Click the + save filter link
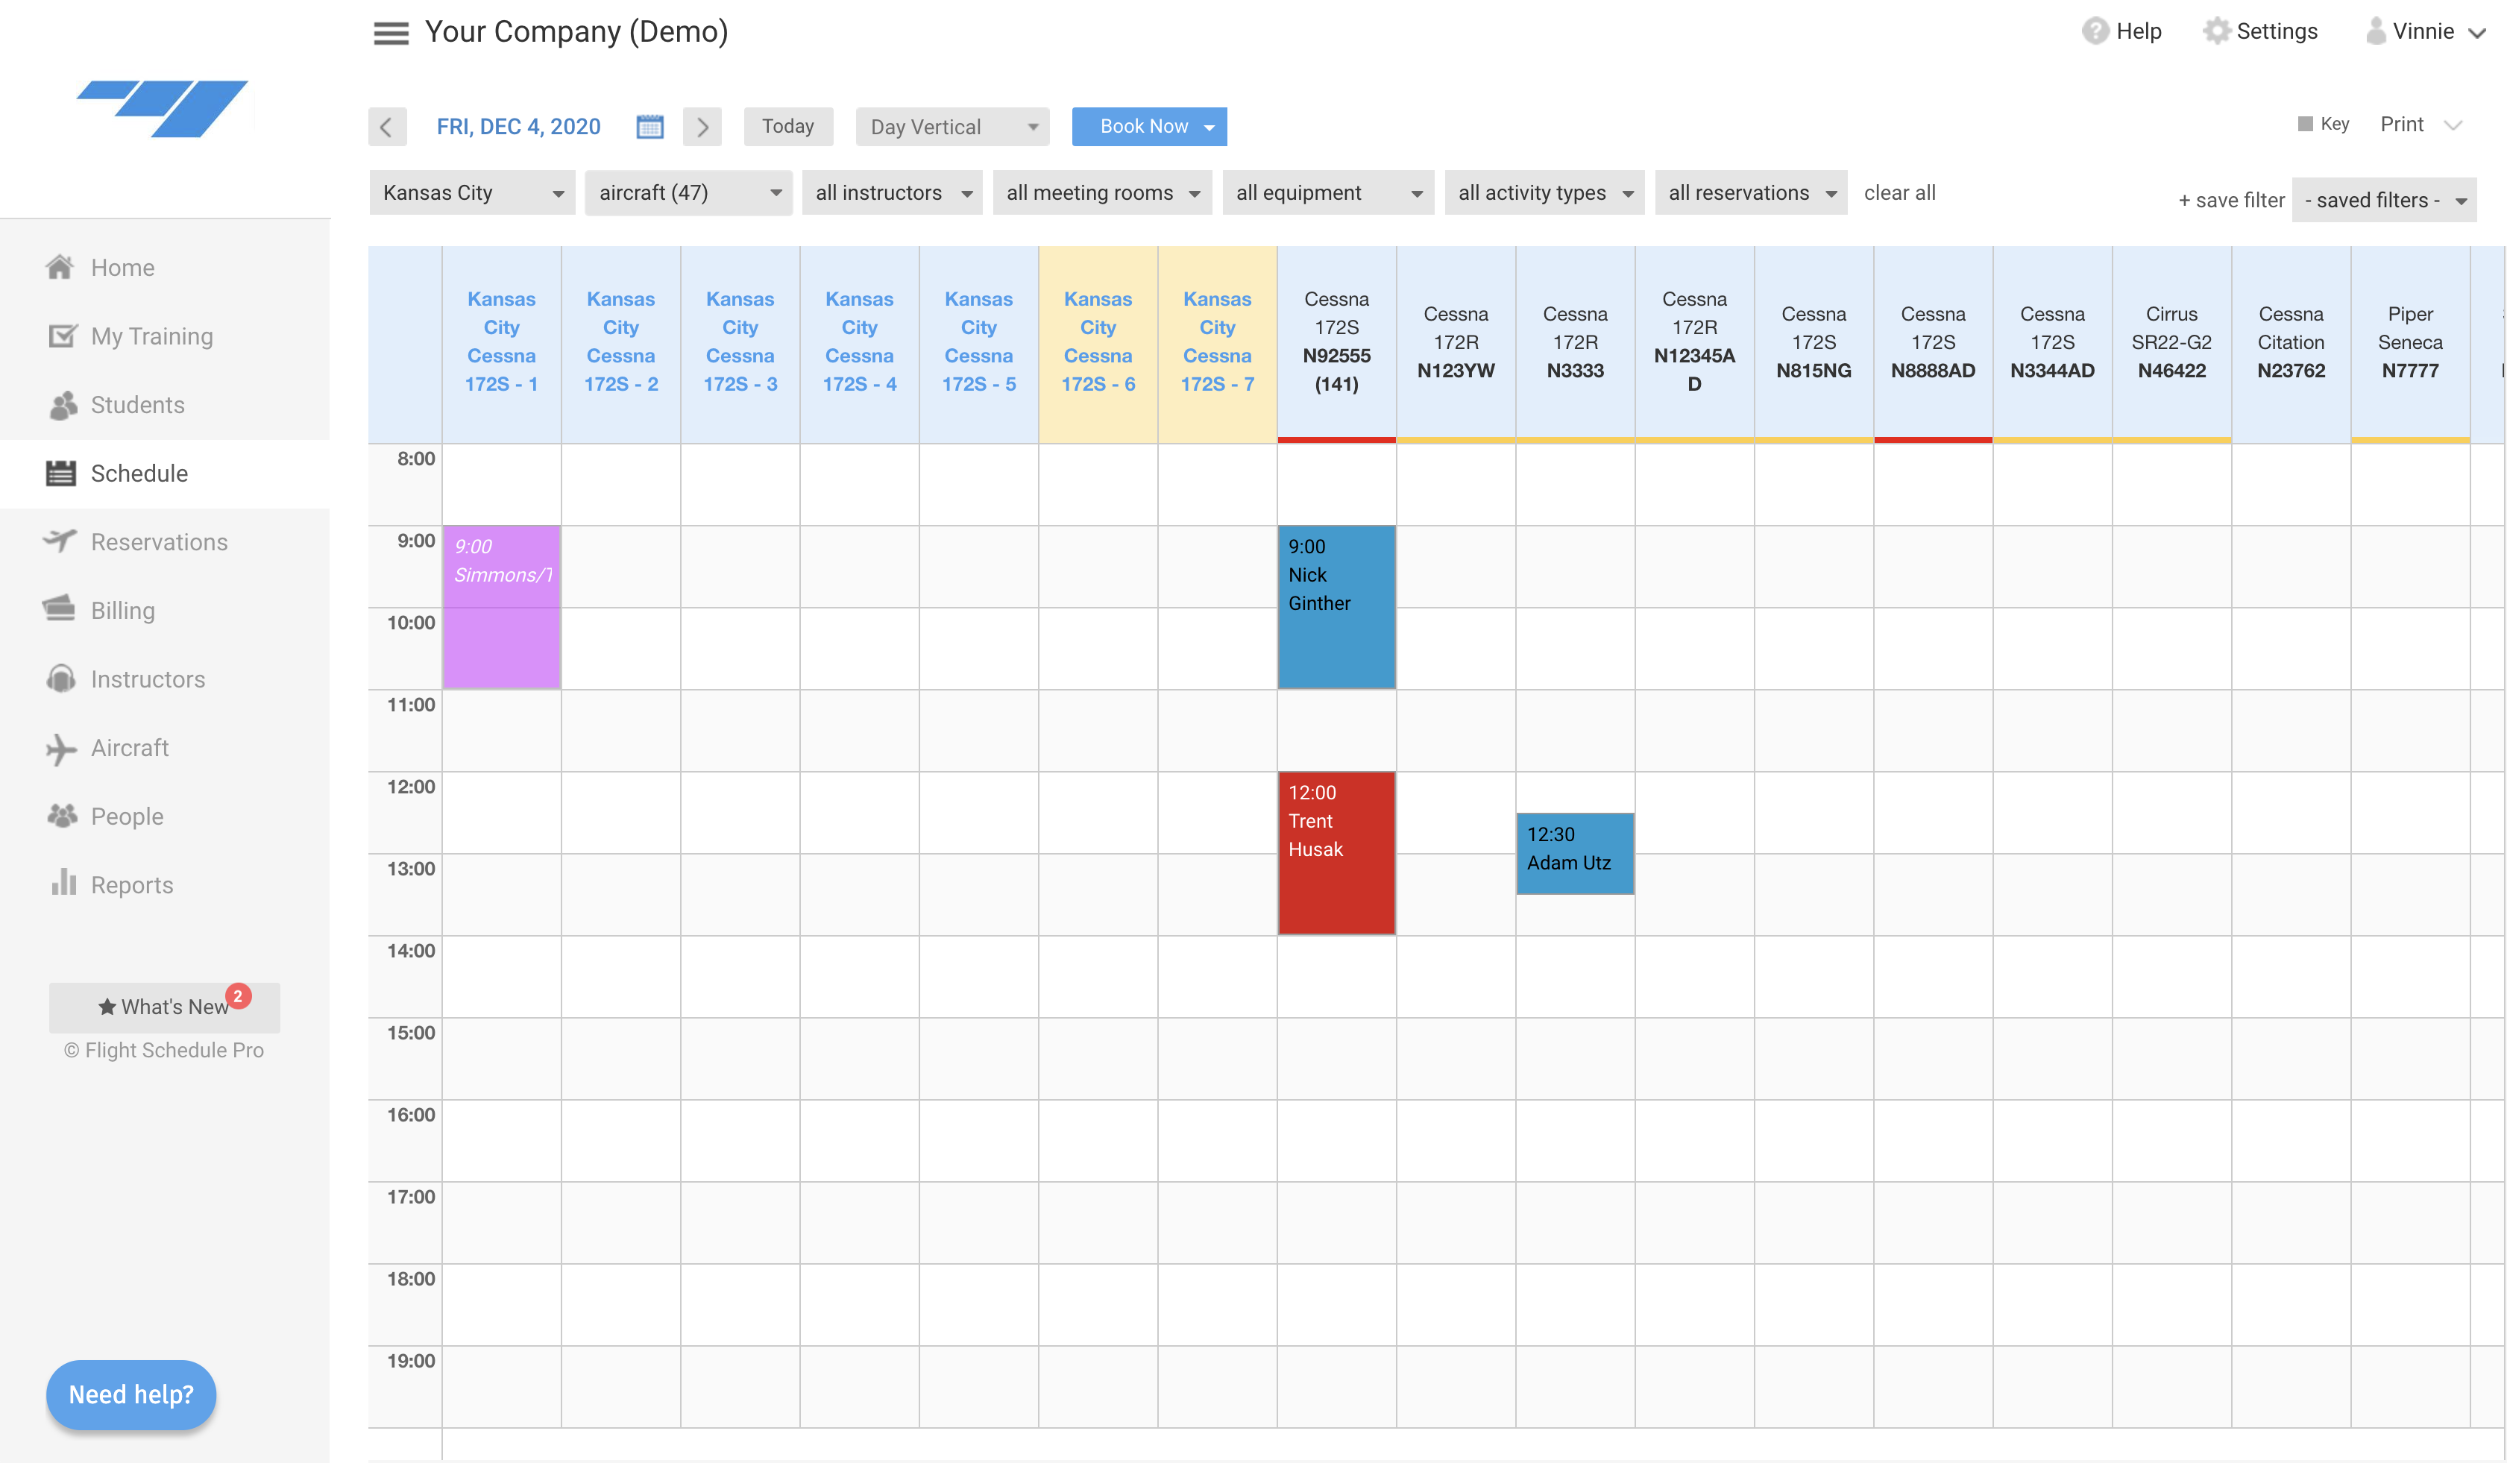 [2230, 200]
